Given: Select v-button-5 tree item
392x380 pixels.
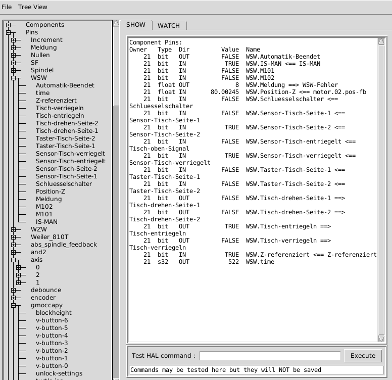Looking at the screenshot, I should [x=52, y=328].
